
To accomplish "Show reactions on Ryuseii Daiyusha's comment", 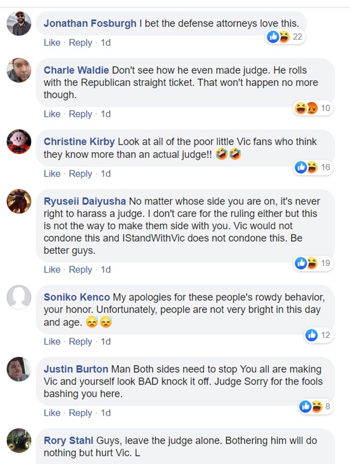I will pos(306,263).
